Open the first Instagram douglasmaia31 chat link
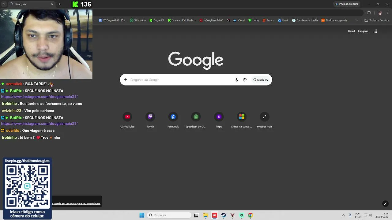392x220 pixels. coord(40,97)
